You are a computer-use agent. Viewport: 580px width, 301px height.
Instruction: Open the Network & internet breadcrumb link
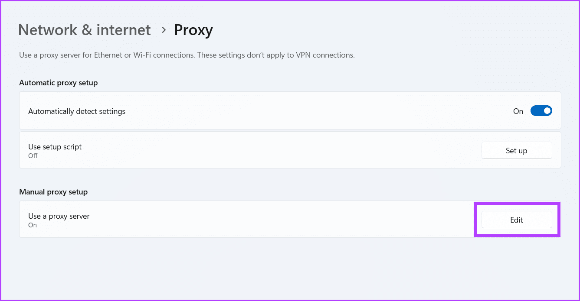pos(84,29)
